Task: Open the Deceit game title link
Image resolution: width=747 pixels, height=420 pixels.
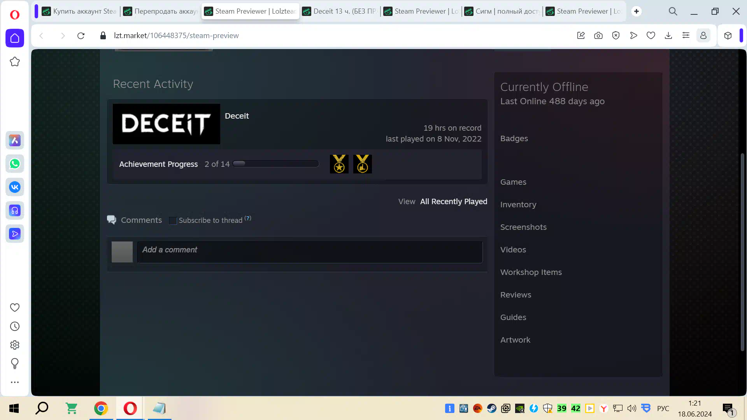Action: click(x=237, y=116)
